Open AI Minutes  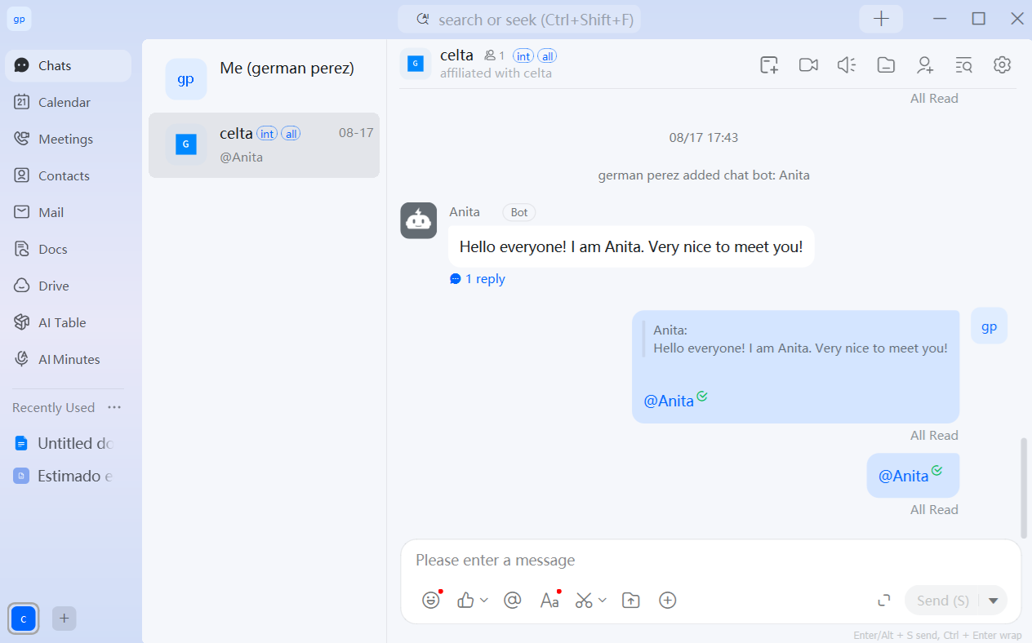click(x=68, y=359)
